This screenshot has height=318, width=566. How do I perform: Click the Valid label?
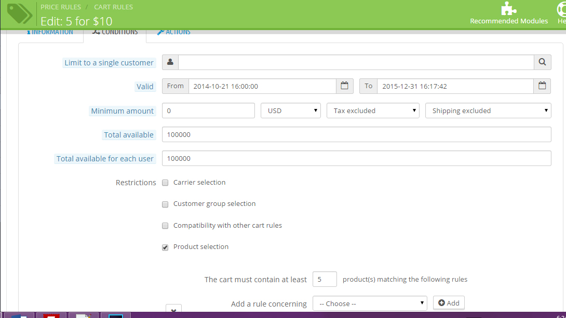145,87
